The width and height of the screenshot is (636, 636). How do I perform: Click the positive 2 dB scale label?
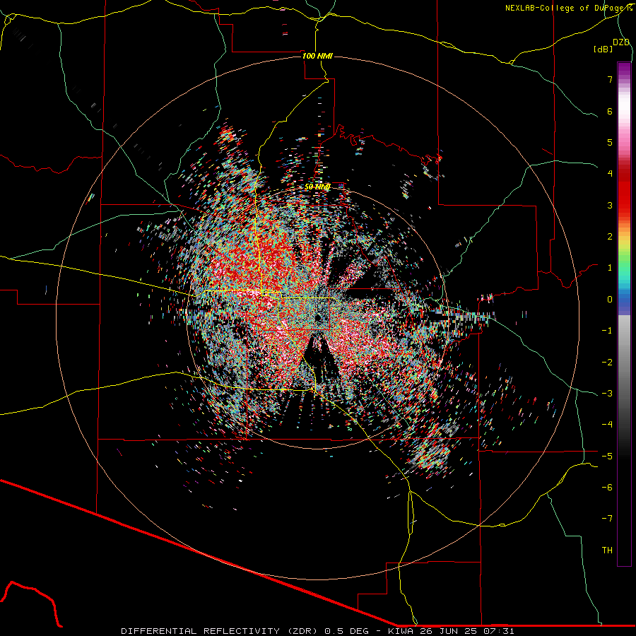click(x=610, y=237)
